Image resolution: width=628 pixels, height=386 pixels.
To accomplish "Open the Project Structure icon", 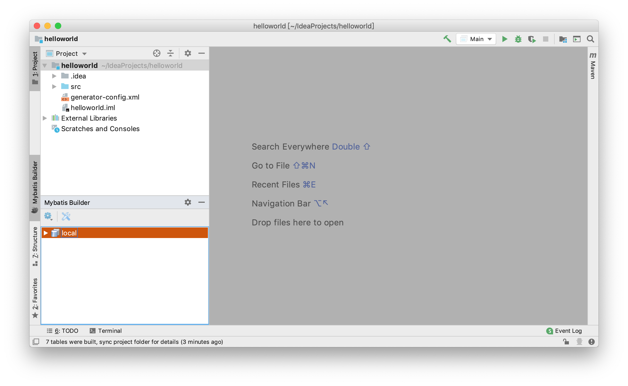I will click(563, 39).
